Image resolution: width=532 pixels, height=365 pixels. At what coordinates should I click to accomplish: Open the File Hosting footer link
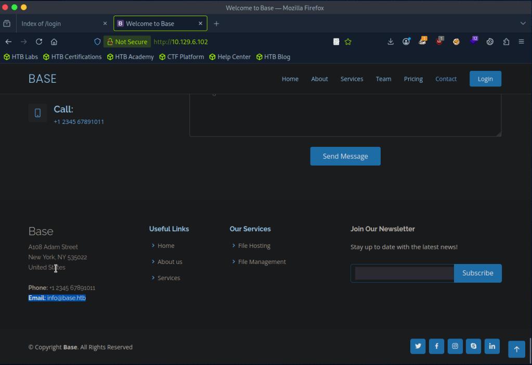click(254, 246)
